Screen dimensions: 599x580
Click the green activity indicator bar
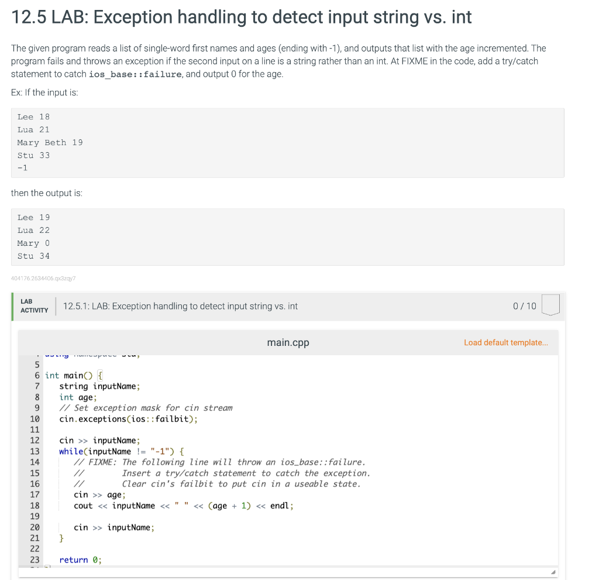(x=13, y=306)
